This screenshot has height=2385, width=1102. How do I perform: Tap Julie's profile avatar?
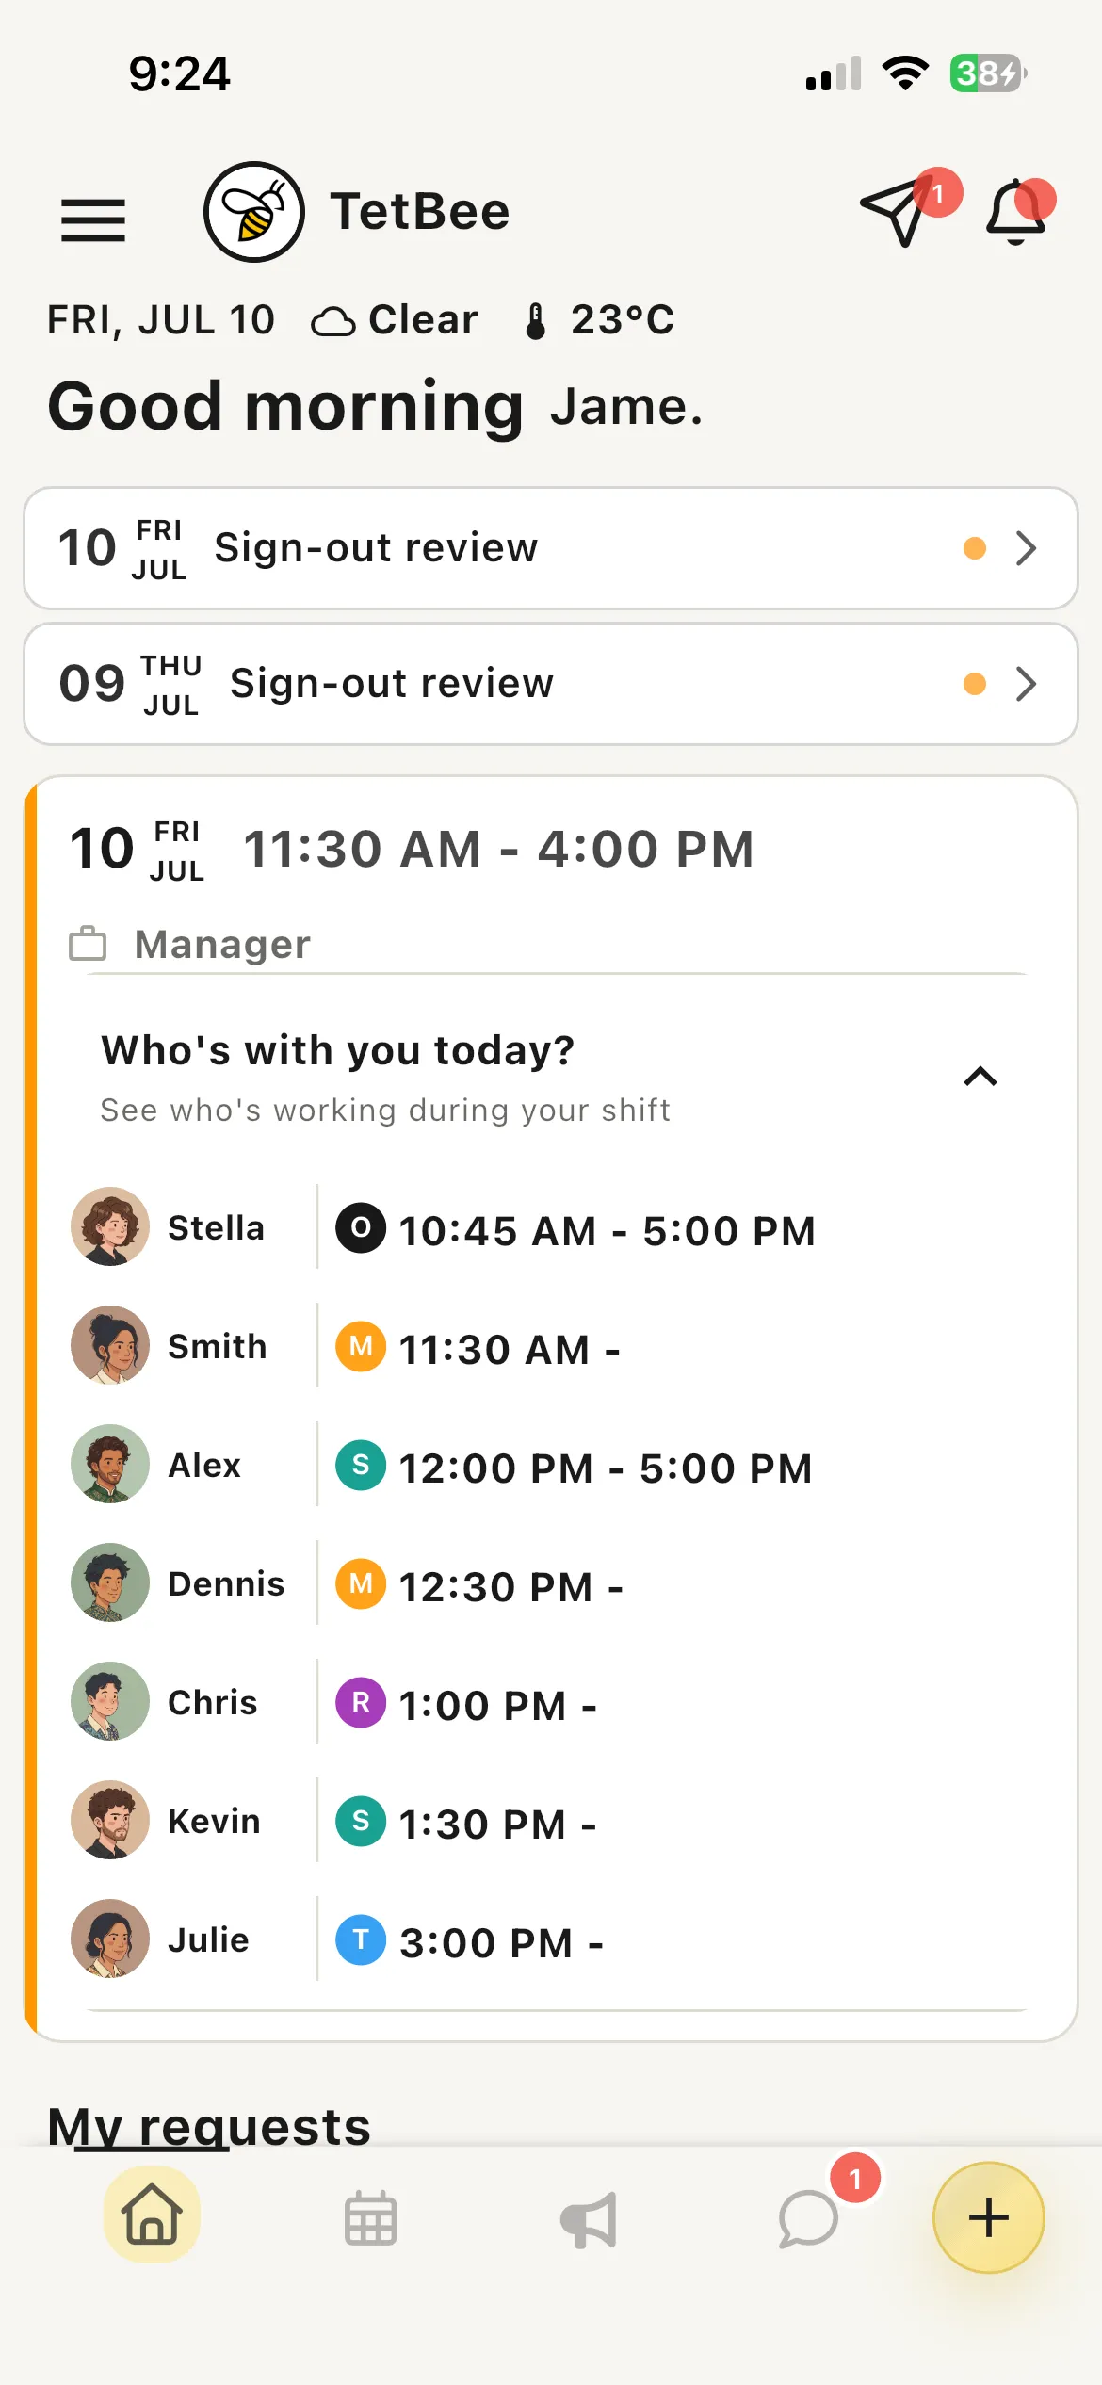(x=110, y=1939)
